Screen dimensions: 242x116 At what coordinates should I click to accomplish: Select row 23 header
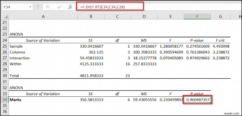5,34
